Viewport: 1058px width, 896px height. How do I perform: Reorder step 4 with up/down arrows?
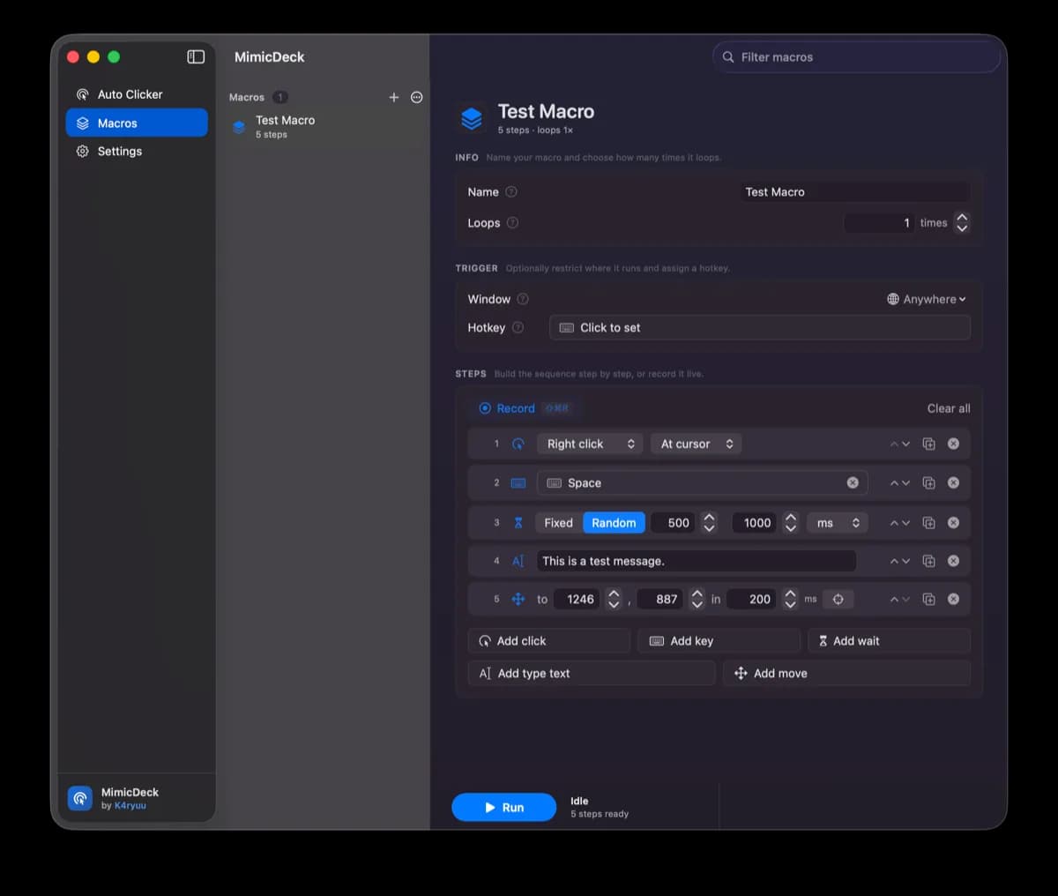pos(899,561)
